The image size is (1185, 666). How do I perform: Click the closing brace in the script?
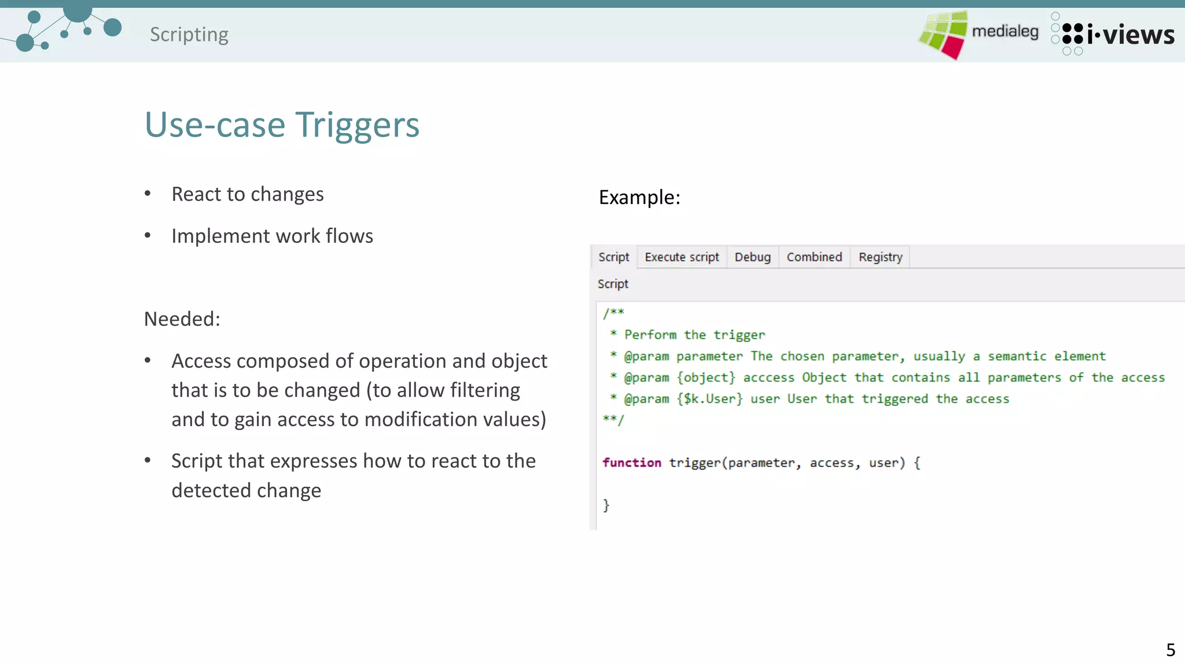point(606,505)
